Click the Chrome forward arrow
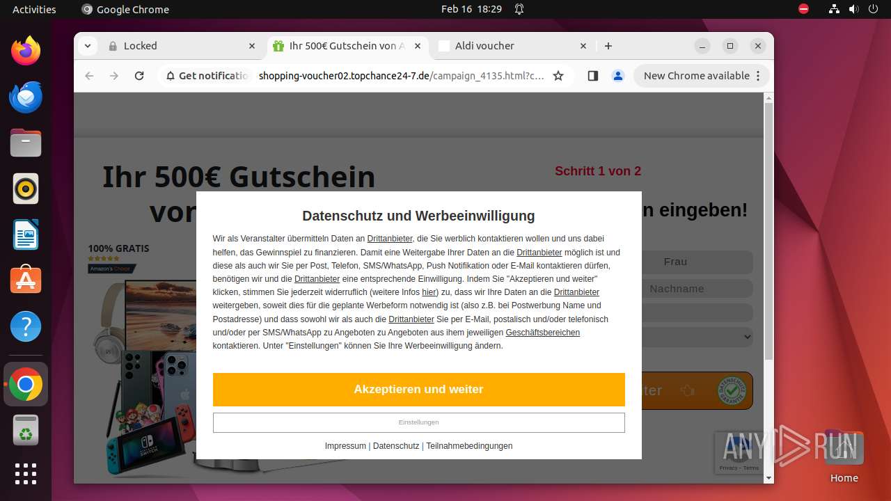Viewport: 891px width, 501px height. [114, 76]
